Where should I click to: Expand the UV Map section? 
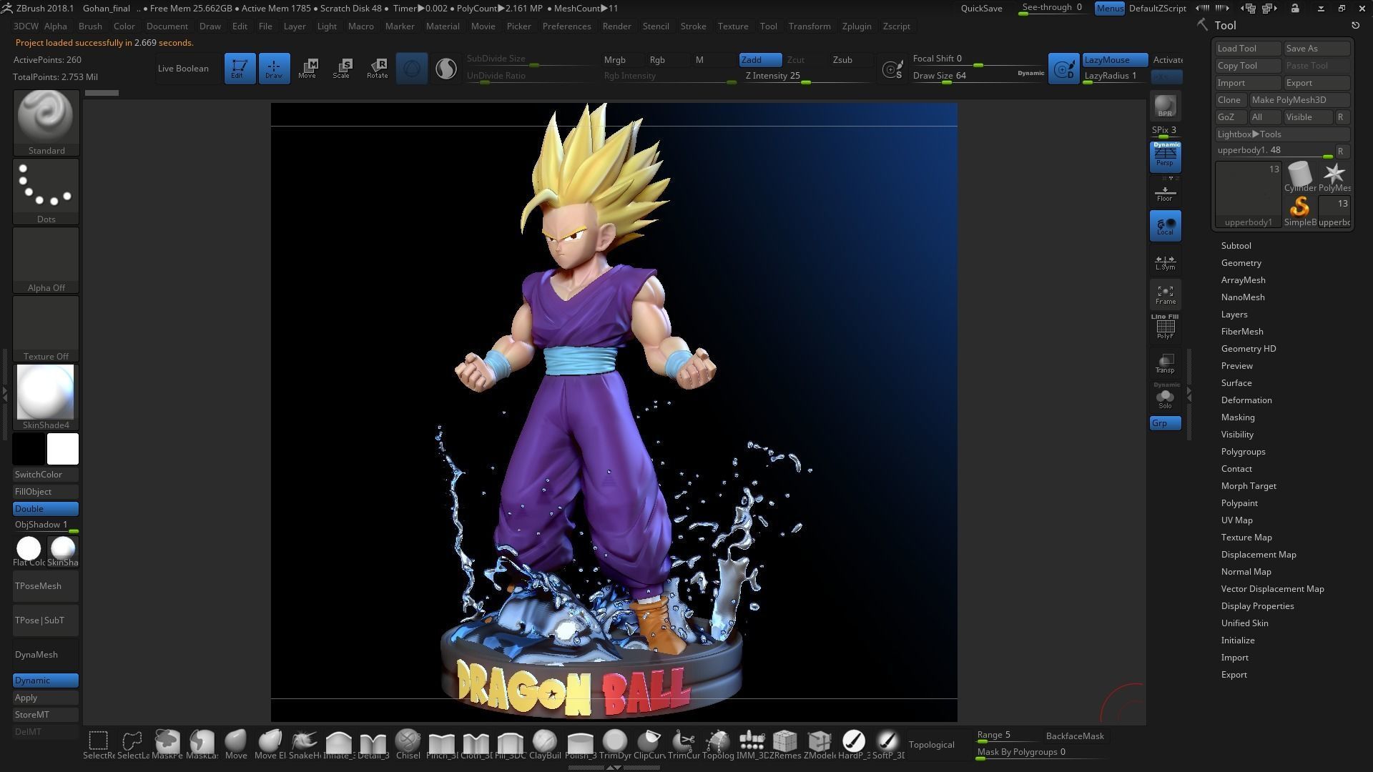point(1236,520)
